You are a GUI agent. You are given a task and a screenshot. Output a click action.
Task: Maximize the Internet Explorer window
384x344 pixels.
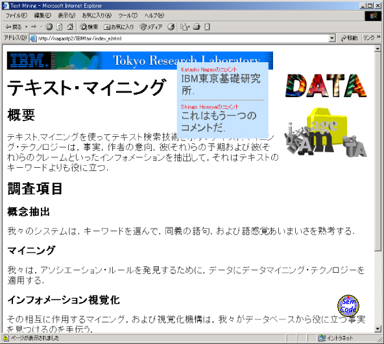point(370,6)
